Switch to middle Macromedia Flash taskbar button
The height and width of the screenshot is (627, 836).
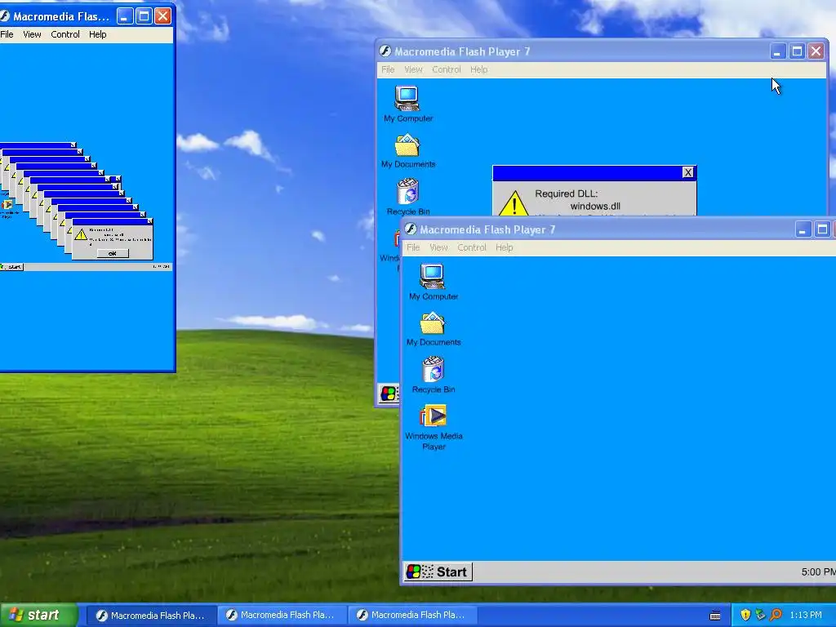(x=282, y=616)
